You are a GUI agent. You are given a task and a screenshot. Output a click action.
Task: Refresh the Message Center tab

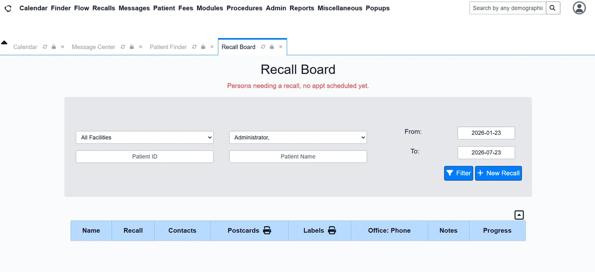pos(123,47)
